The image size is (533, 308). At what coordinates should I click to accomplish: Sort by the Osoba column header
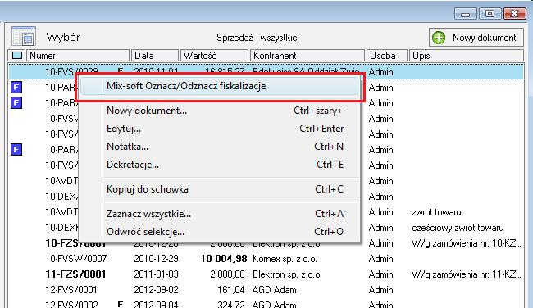pos(387,56)
